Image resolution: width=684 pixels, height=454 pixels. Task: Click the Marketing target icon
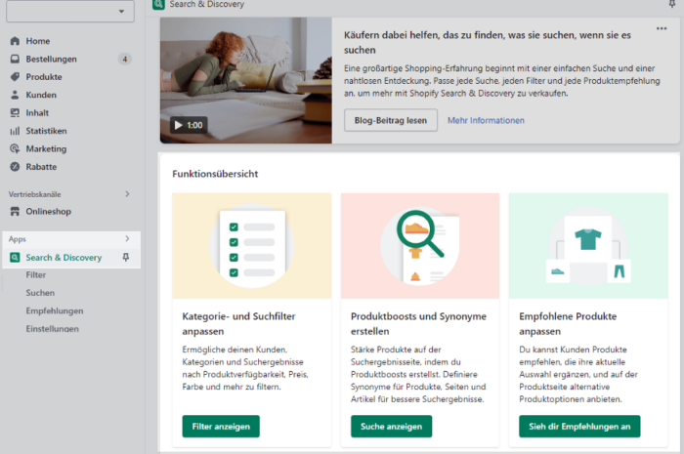coord(15,148)
